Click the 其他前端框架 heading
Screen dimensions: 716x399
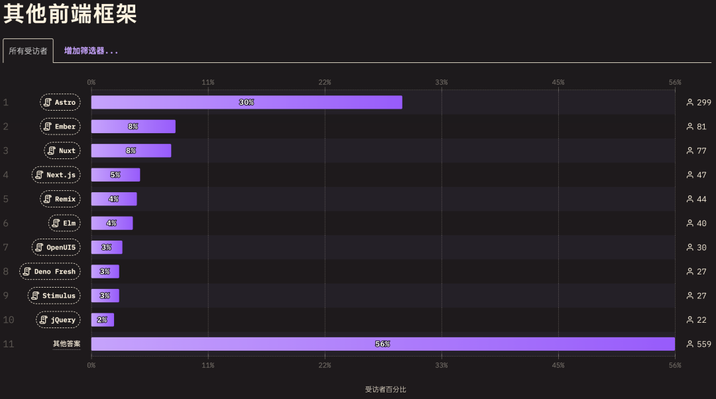tap(70, 13)
